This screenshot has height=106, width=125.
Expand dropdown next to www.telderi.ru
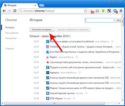(112, 41)
